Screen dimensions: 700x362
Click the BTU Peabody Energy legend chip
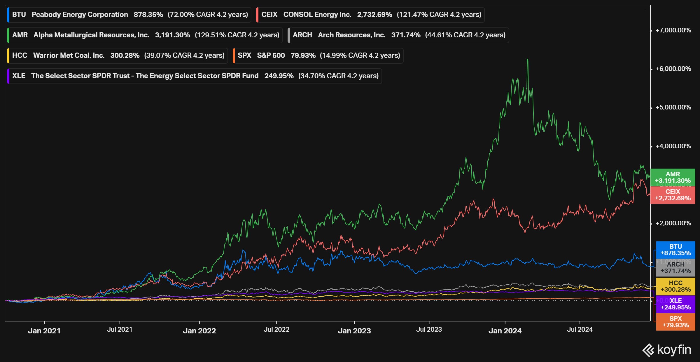(129, 15)
